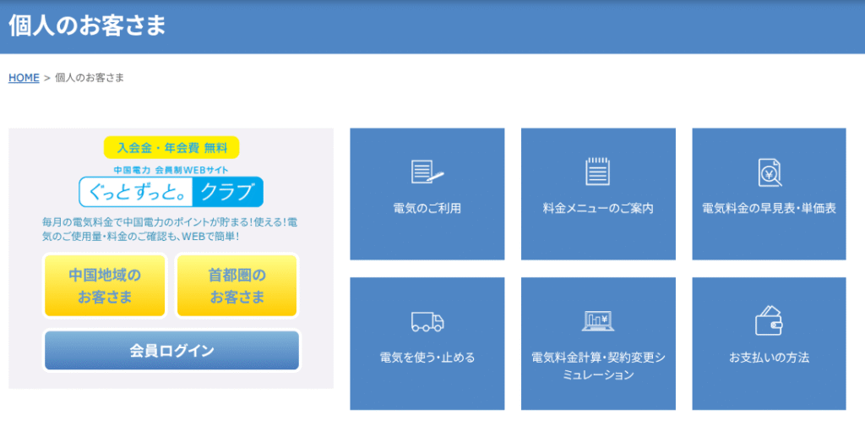865x432 pixels.
Task: Open 電気料金計算・契約変更シミュレーション text link
Action: (x=598, y=366)
